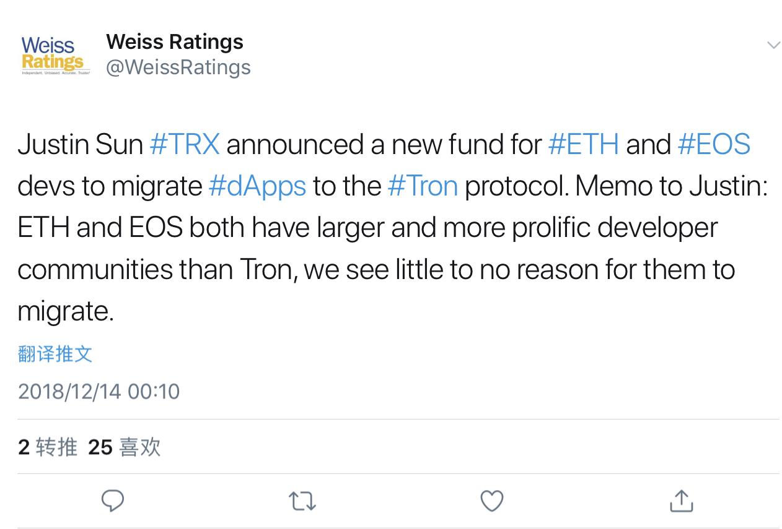This screenshot has width=782, height=529.
Task: Click 翻译推文 to translate the tweet
Action: (55, 354)
